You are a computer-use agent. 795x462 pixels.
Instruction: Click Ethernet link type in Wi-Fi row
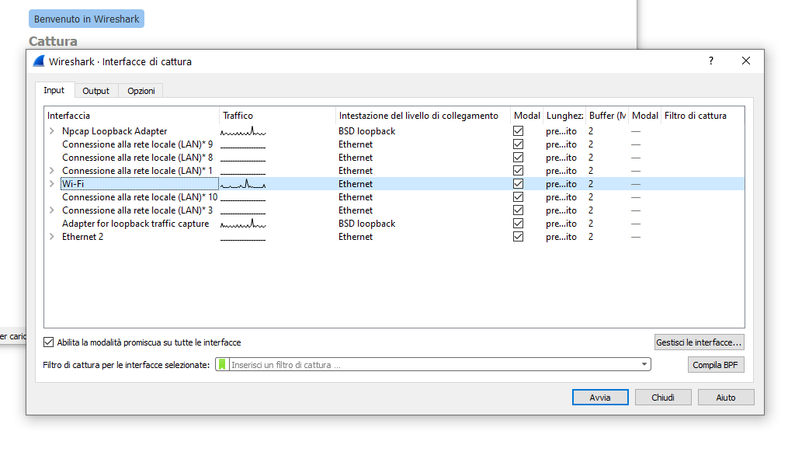(x=356, y=183)
